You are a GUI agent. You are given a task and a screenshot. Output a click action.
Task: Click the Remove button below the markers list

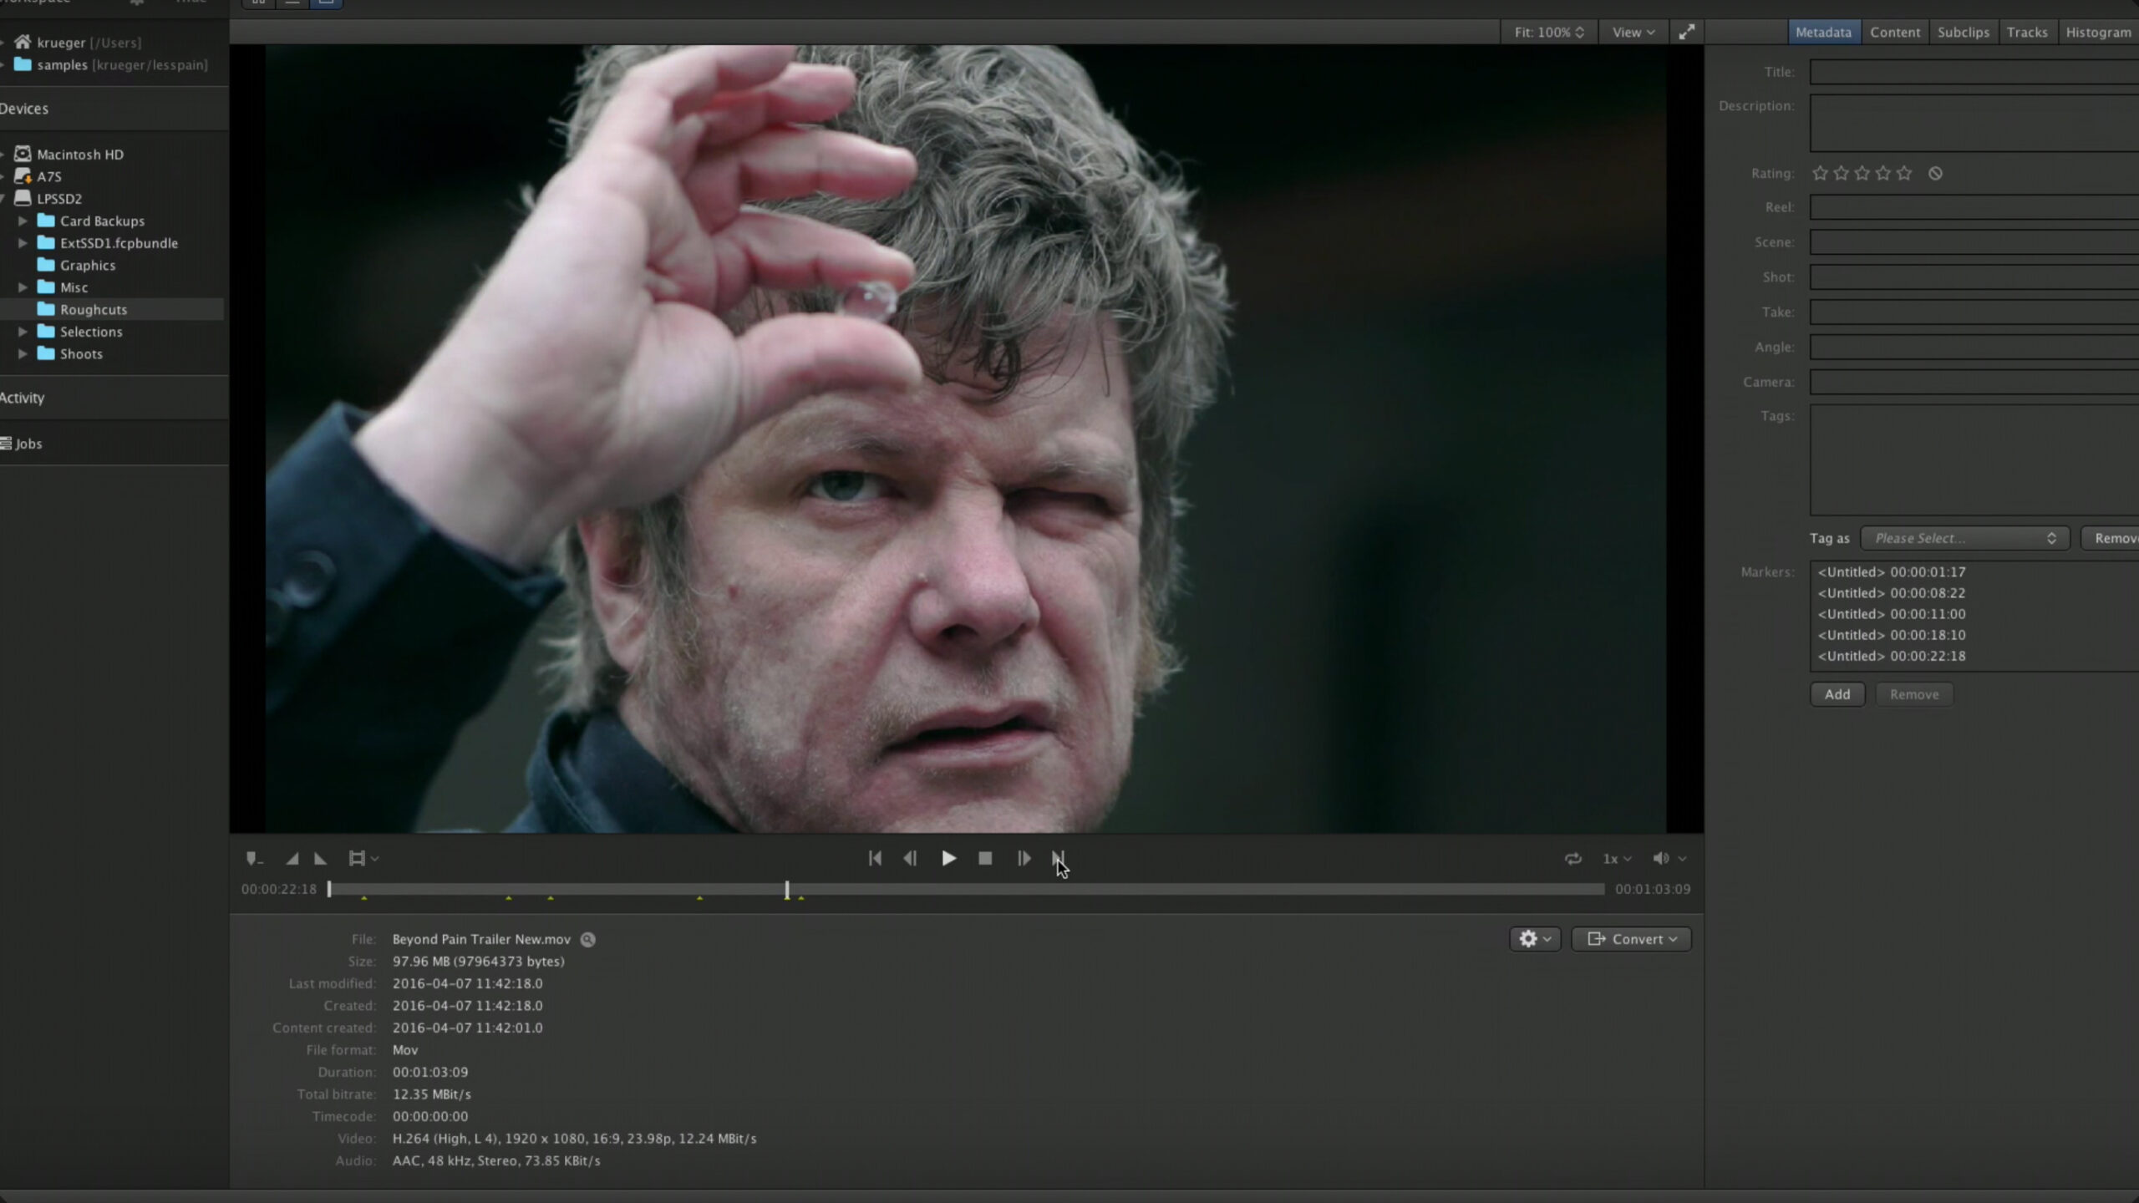1914,694
